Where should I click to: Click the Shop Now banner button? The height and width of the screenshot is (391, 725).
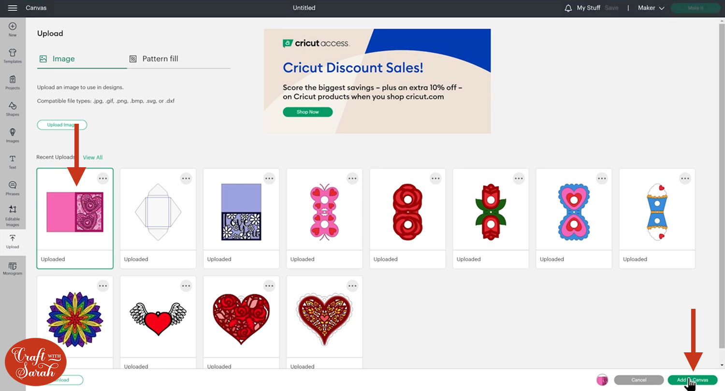click(308, 112)
